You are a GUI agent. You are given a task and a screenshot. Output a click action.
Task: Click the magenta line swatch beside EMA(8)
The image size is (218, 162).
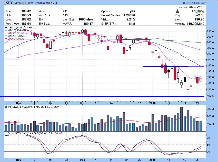[6, 39]
